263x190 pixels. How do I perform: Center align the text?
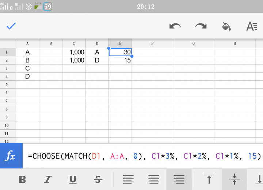coord(154,179)
